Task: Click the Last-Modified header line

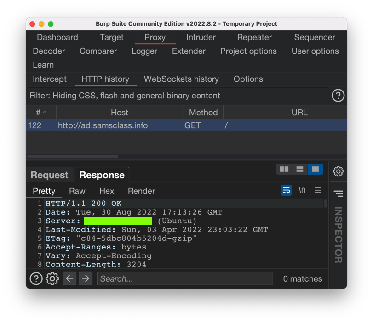Action: tap(156, 230)
